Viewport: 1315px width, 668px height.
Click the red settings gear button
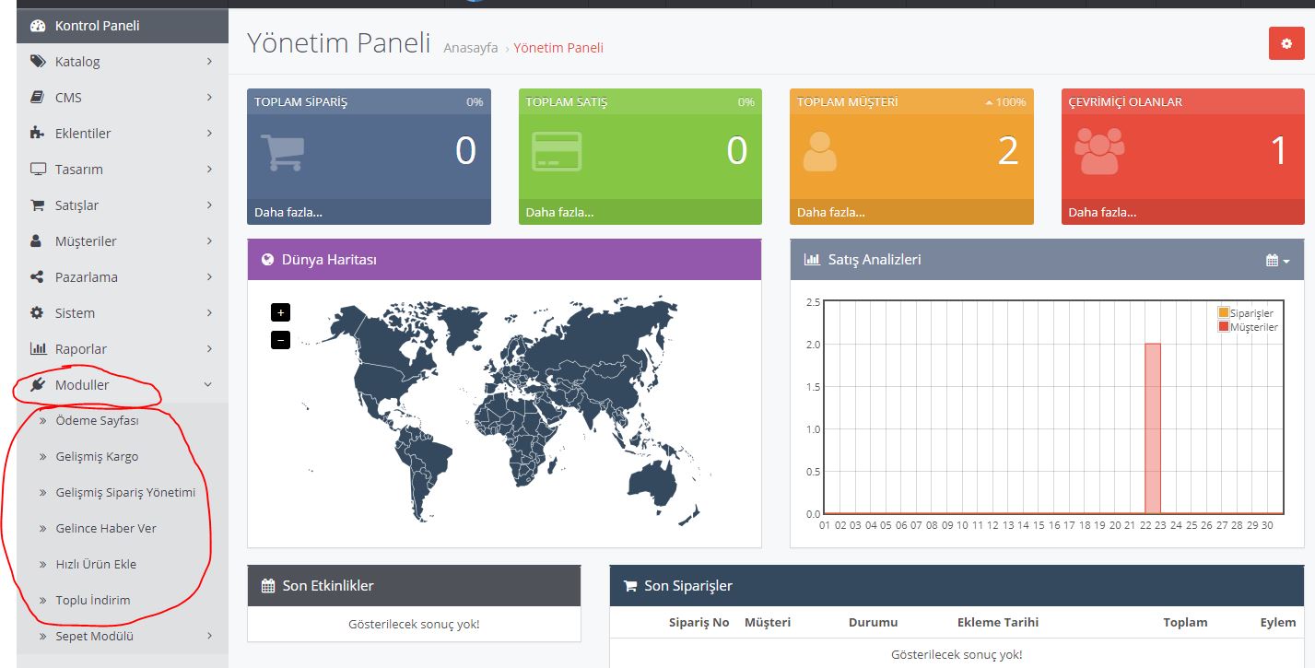coord(1286,43)
